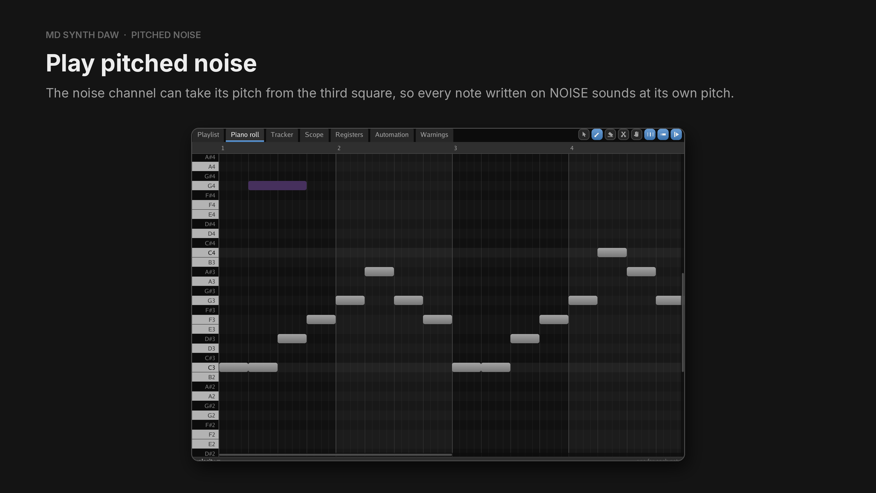Open the Scope tab
This screenshot has width=876, height=493.
pyautogui.click(x=314, y=135)
